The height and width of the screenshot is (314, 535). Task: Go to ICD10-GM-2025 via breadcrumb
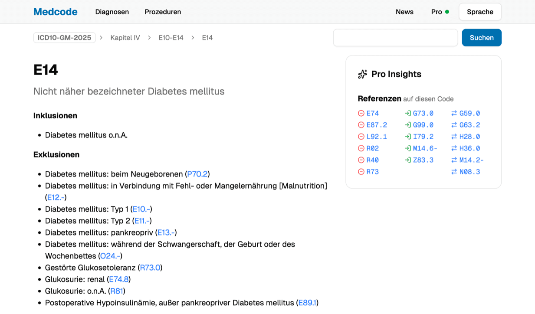coord(64,38)
